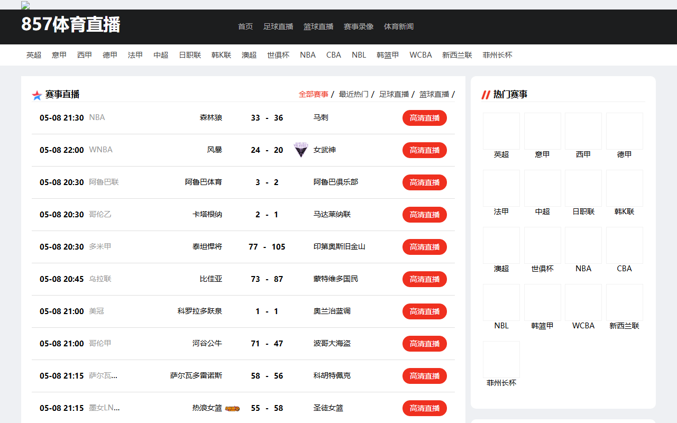Choose 西甲 in the league bar
This screenshot has height=423, width=677.
(x=85, y=55)
